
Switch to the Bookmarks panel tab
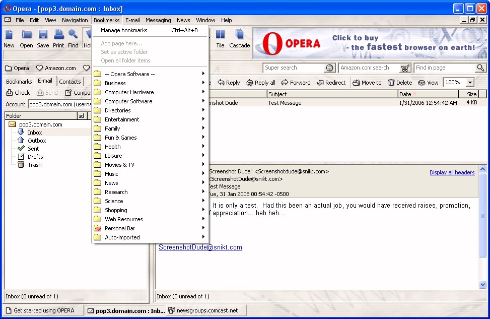click(19, 82)
